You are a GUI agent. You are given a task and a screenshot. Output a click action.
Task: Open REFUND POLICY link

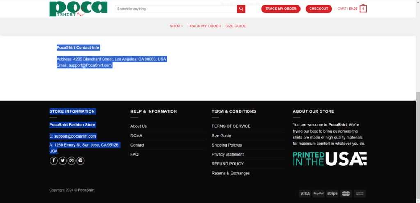228,164
